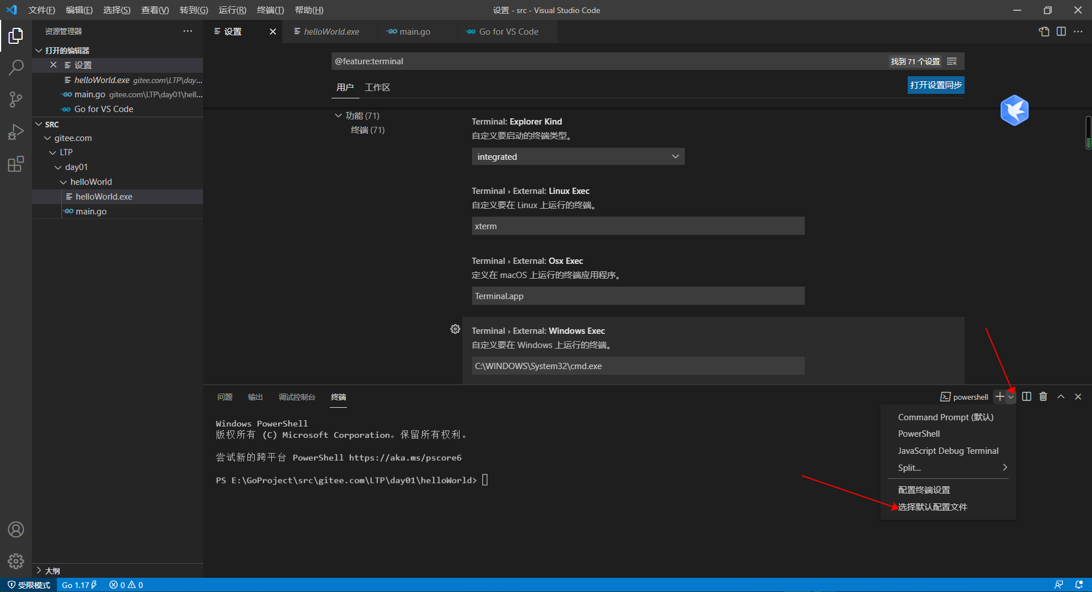Split the editor to the right
1092x592 pixels.
pyautogui.click(x=1061, y=32)
